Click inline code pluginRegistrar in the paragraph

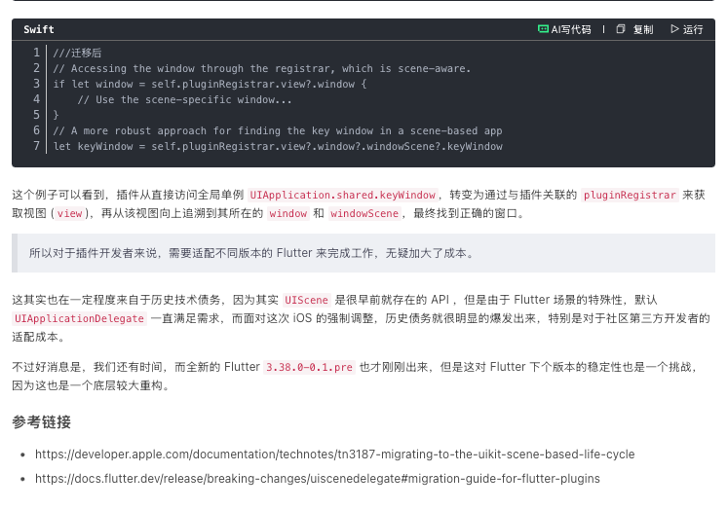click(x=630, y=196)
